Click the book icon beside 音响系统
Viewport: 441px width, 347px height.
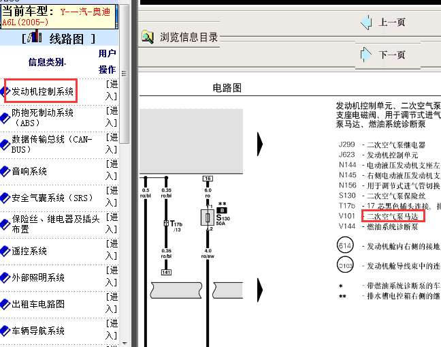click(x=5, y=171)
